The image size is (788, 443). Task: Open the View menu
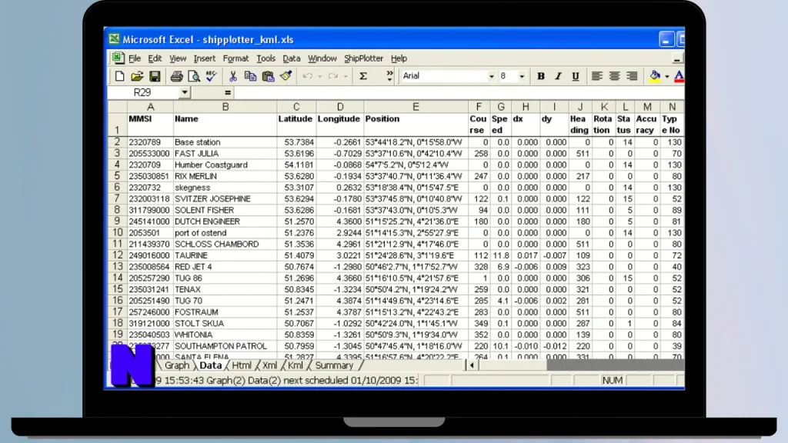178,58
